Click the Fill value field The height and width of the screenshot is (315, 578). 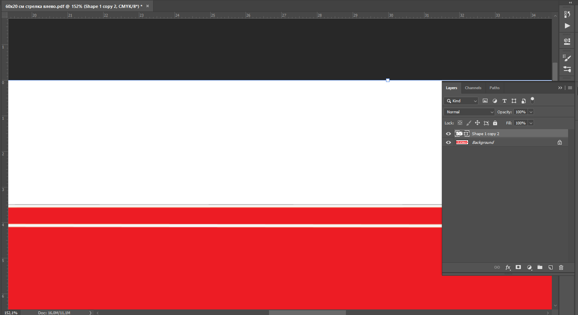pyautogui.click(x=520, y=123)
